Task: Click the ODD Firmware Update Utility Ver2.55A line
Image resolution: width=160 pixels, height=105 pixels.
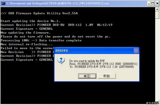Action: [x=39, y=13]
